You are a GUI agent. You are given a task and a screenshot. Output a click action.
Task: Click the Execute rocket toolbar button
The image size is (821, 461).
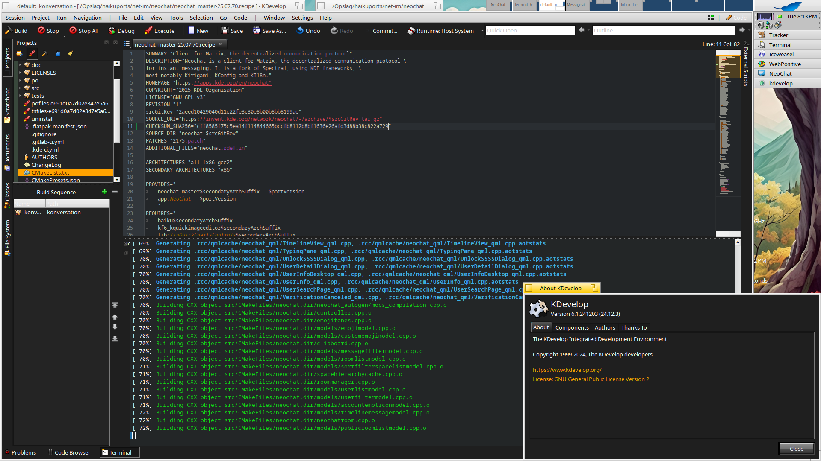tap(159, 31)
